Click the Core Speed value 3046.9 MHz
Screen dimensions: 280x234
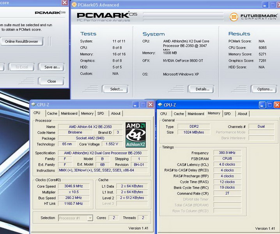(x=74, y=186)
